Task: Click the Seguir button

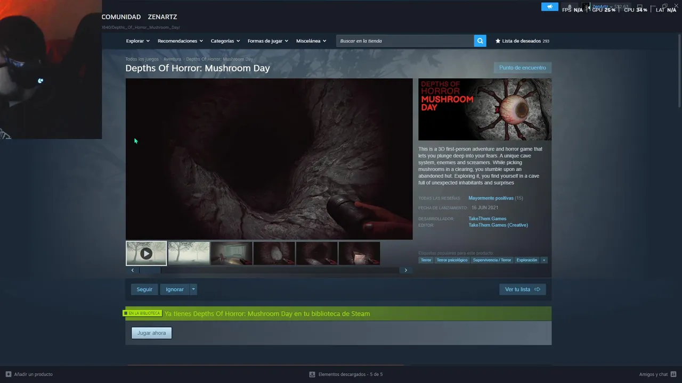Action: (x=144, y=289)
